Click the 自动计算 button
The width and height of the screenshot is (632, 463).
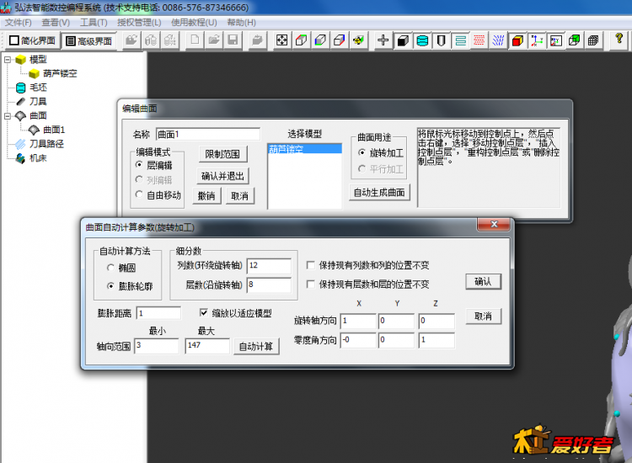(256, 346)
